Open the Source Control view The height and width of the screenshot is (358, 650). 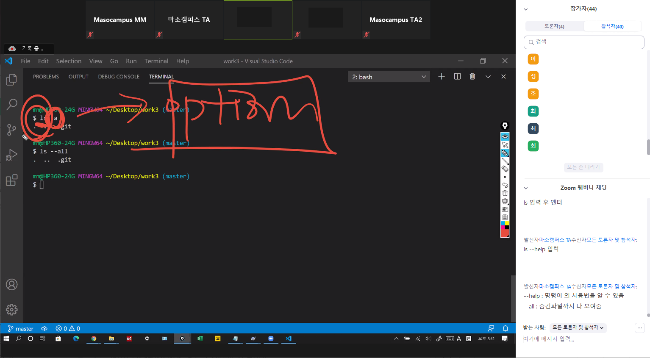point(11,130)
